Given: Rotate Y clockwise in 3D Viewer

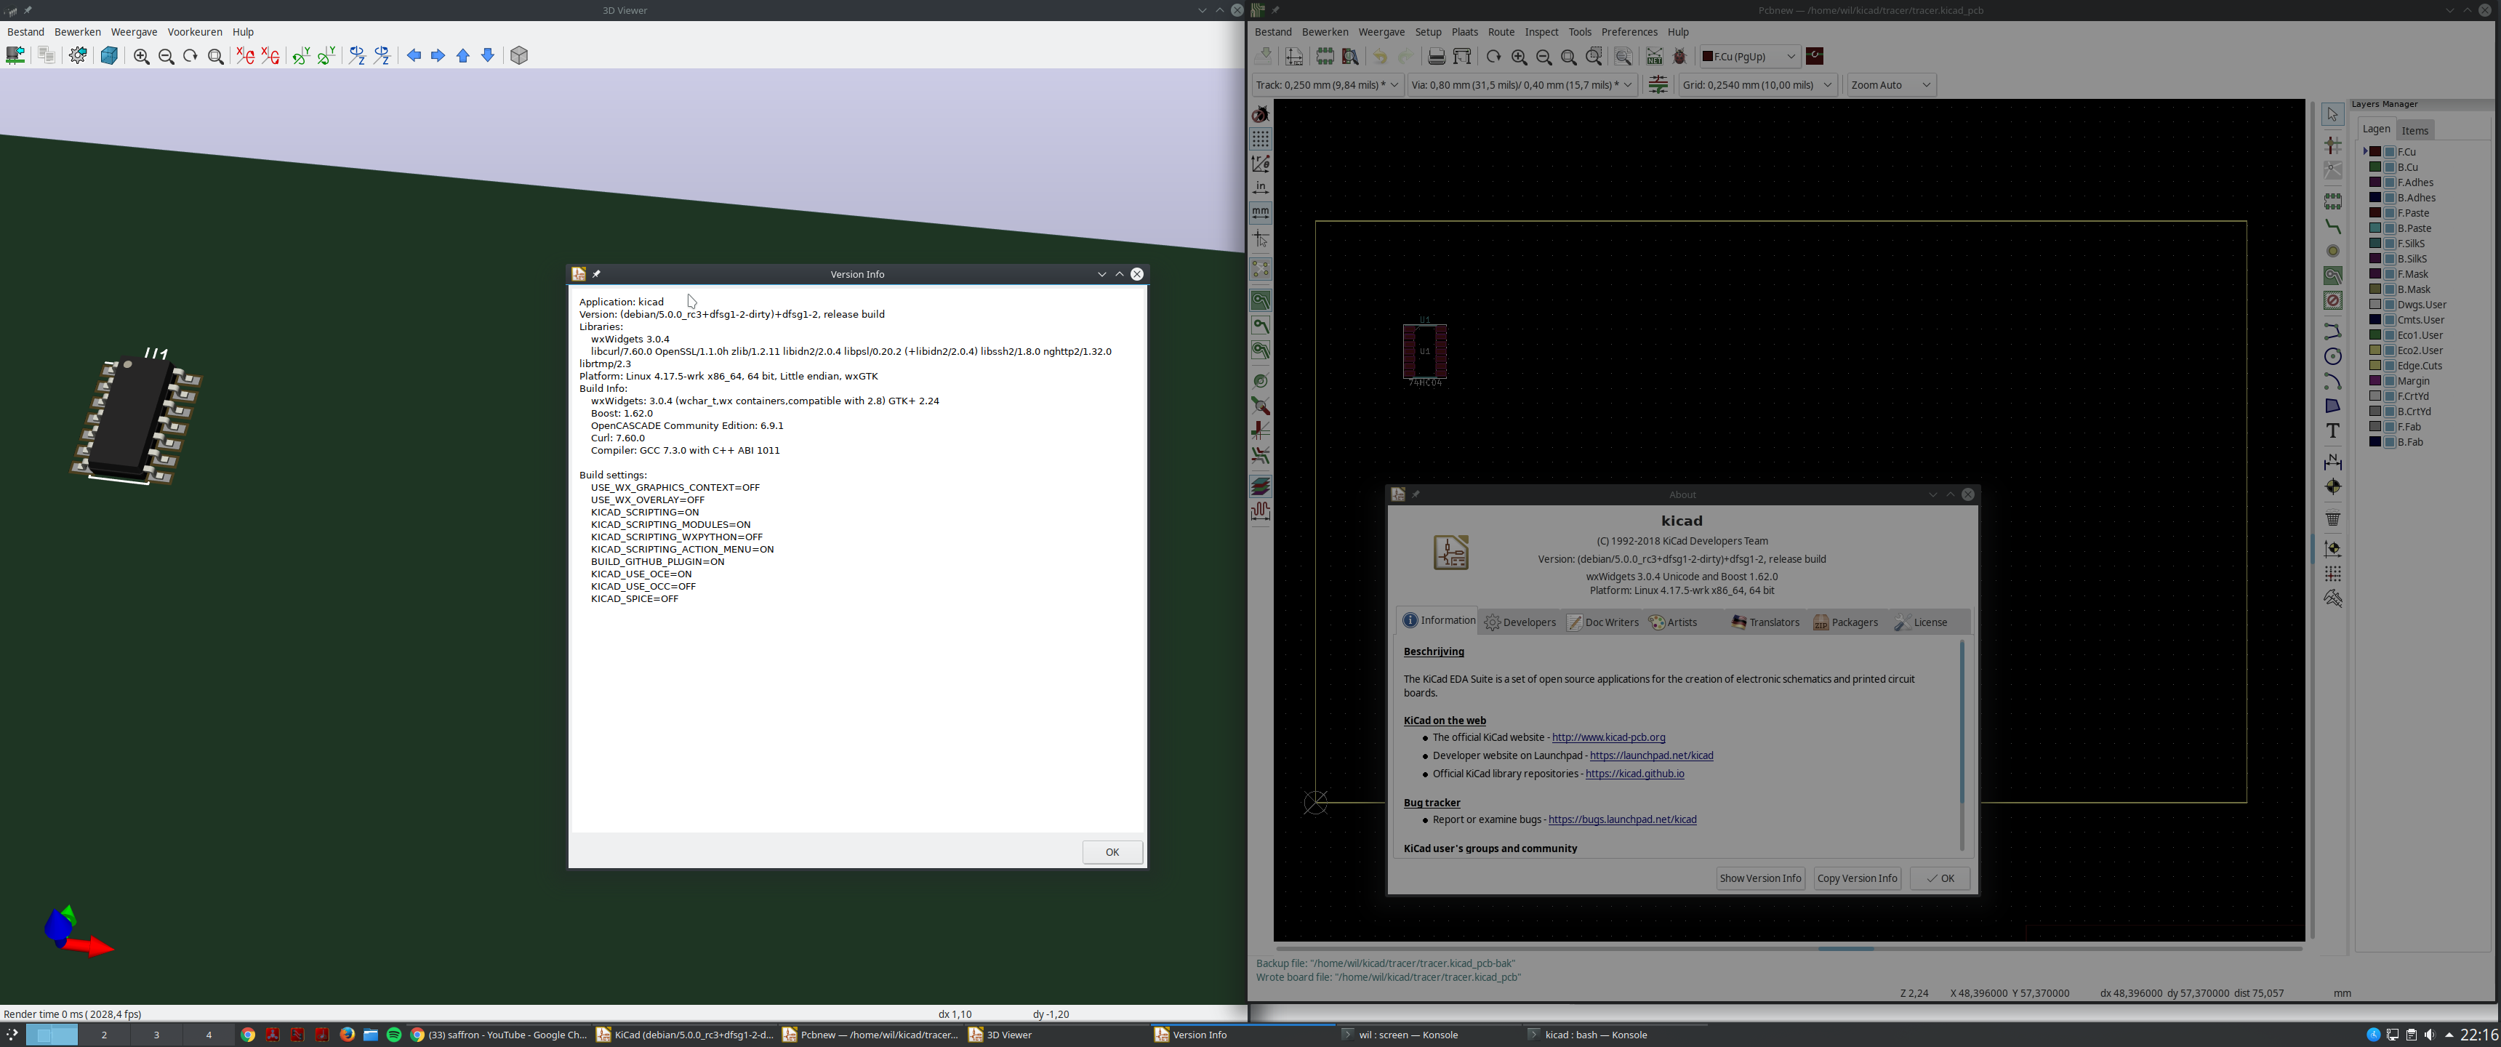Looking at the screenshot, I should 301,56.
